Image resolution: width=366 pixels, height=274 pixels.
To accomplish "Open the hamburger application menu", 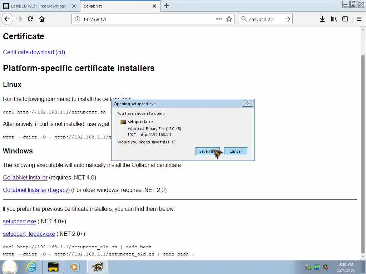I will [359, 19].
